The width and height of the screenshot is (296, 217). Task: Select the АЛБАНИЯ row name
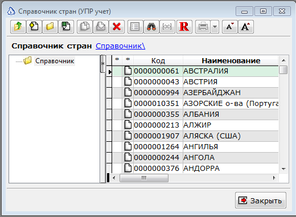(201, 114)
